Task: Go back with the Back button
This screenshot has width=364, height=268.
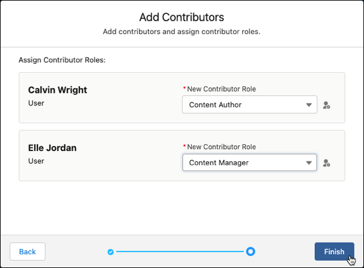Action: point(27,252)
